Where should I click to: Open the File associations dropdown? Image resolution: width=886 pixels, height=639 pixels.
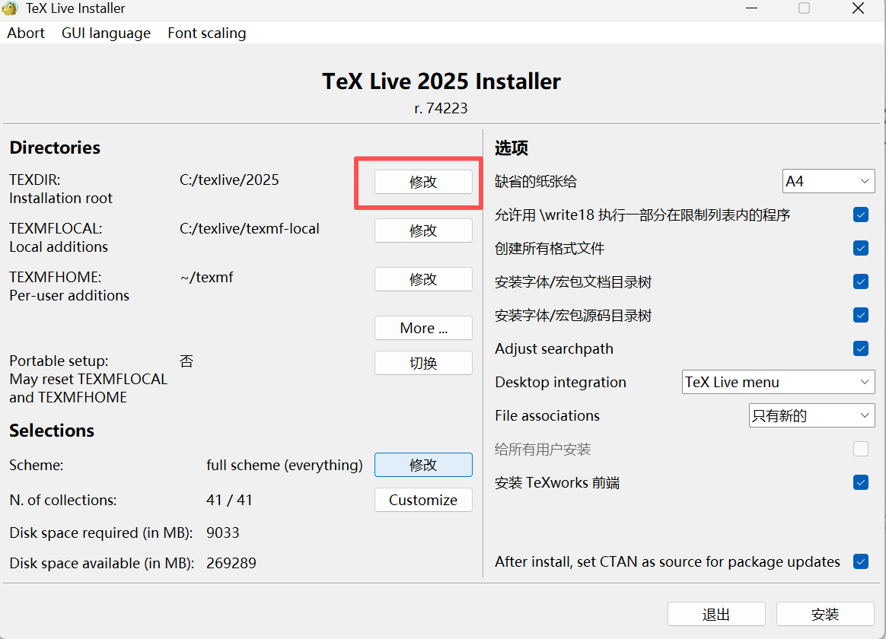[x=811, y=415]
